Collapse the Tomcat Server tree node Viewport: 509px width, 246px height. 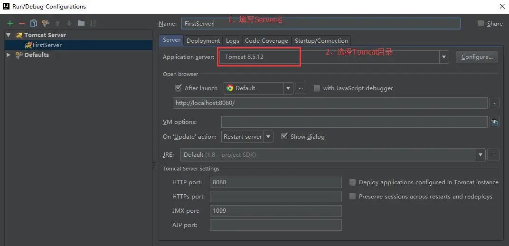point(9,35)
